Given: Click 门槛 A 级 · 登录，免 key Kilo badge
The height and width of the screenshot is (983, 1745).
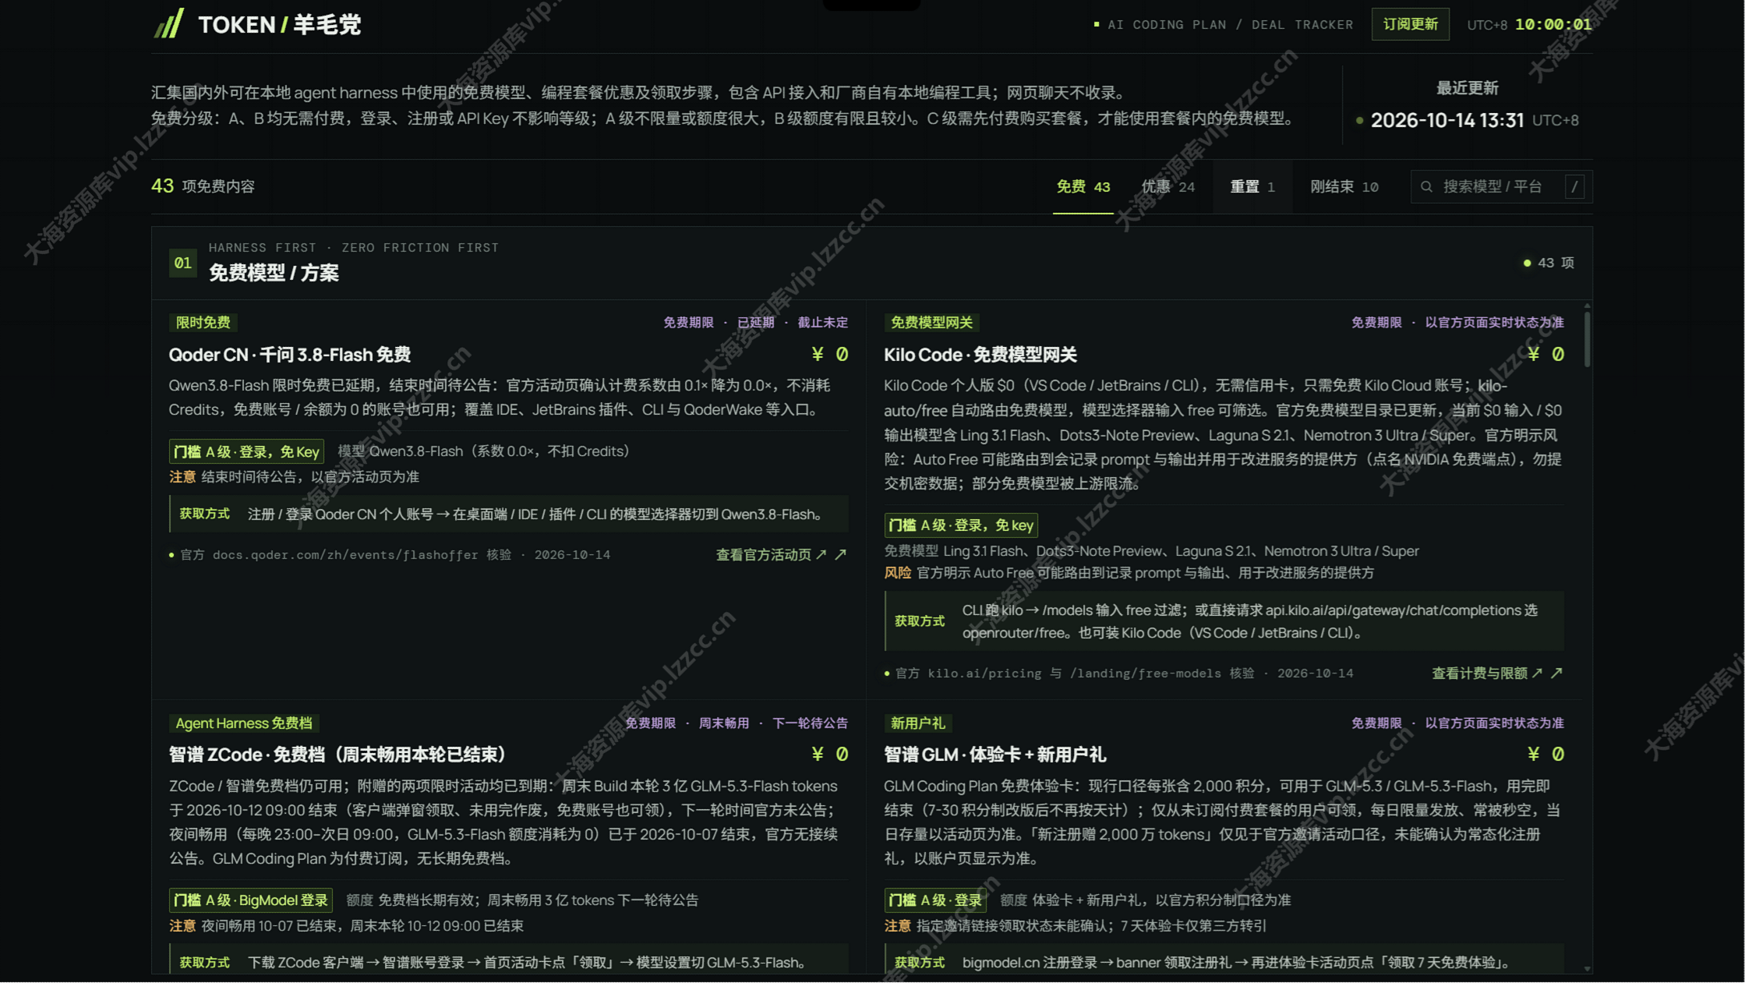Looking at the screenshot, I should point(961,525).
